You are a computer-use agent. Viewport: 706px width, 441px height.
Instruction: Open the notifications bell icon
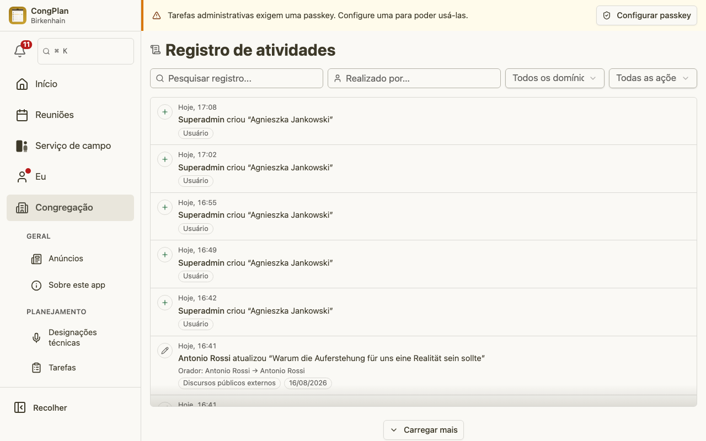20,51
